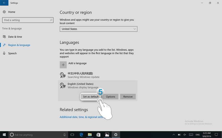This screenshot has width=222, height=138.
Task: Open the taskbar clock and date
Action: 207,135
